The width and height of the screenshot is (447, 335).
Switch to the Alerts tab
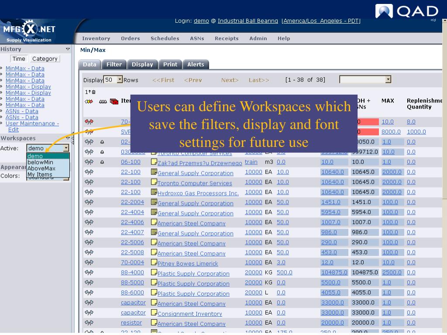(196, 65)
